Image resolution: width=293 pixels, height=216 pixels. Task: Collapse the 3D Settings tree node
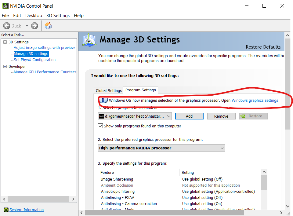pos(5,42)
